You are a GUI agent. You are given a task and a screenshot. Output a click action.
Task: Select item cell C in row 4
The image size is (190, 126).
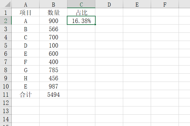click(x=25, y=37)
